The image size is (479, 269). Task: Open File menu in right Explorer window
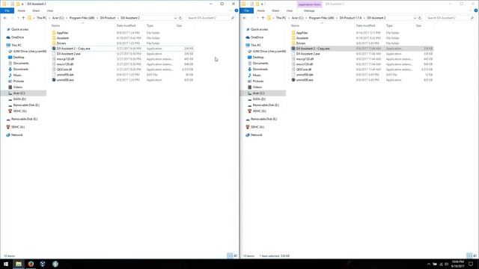pos(246,10)
